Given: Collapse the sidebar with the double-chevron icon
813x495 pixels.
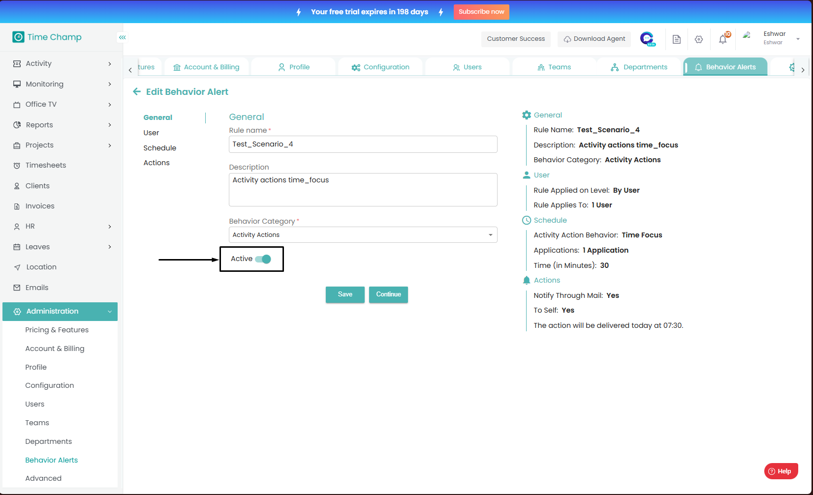Looking at the screenshot, I should tap(122, 37).
